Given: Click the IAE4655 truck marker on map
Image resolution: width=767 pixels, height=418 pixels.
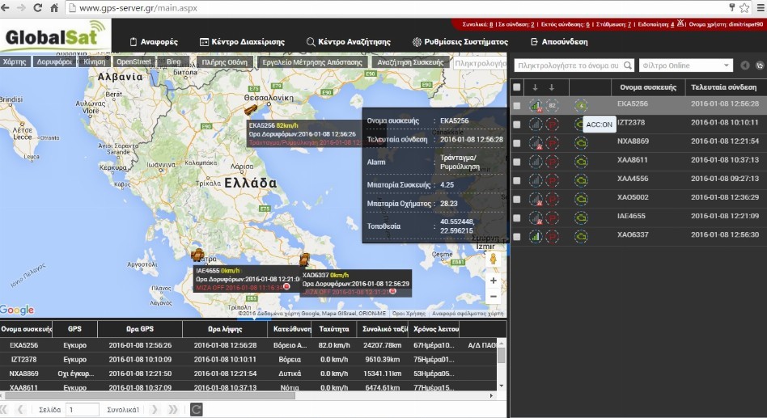Looking at the screenshot, I should 197,255.
